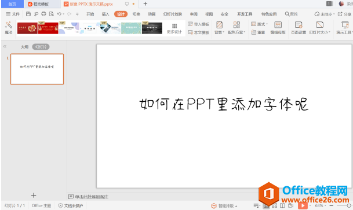Screen dimensions: 353x210
Task: Click the 智能排版 smart layout icon
Action: [x=214, y=206]
